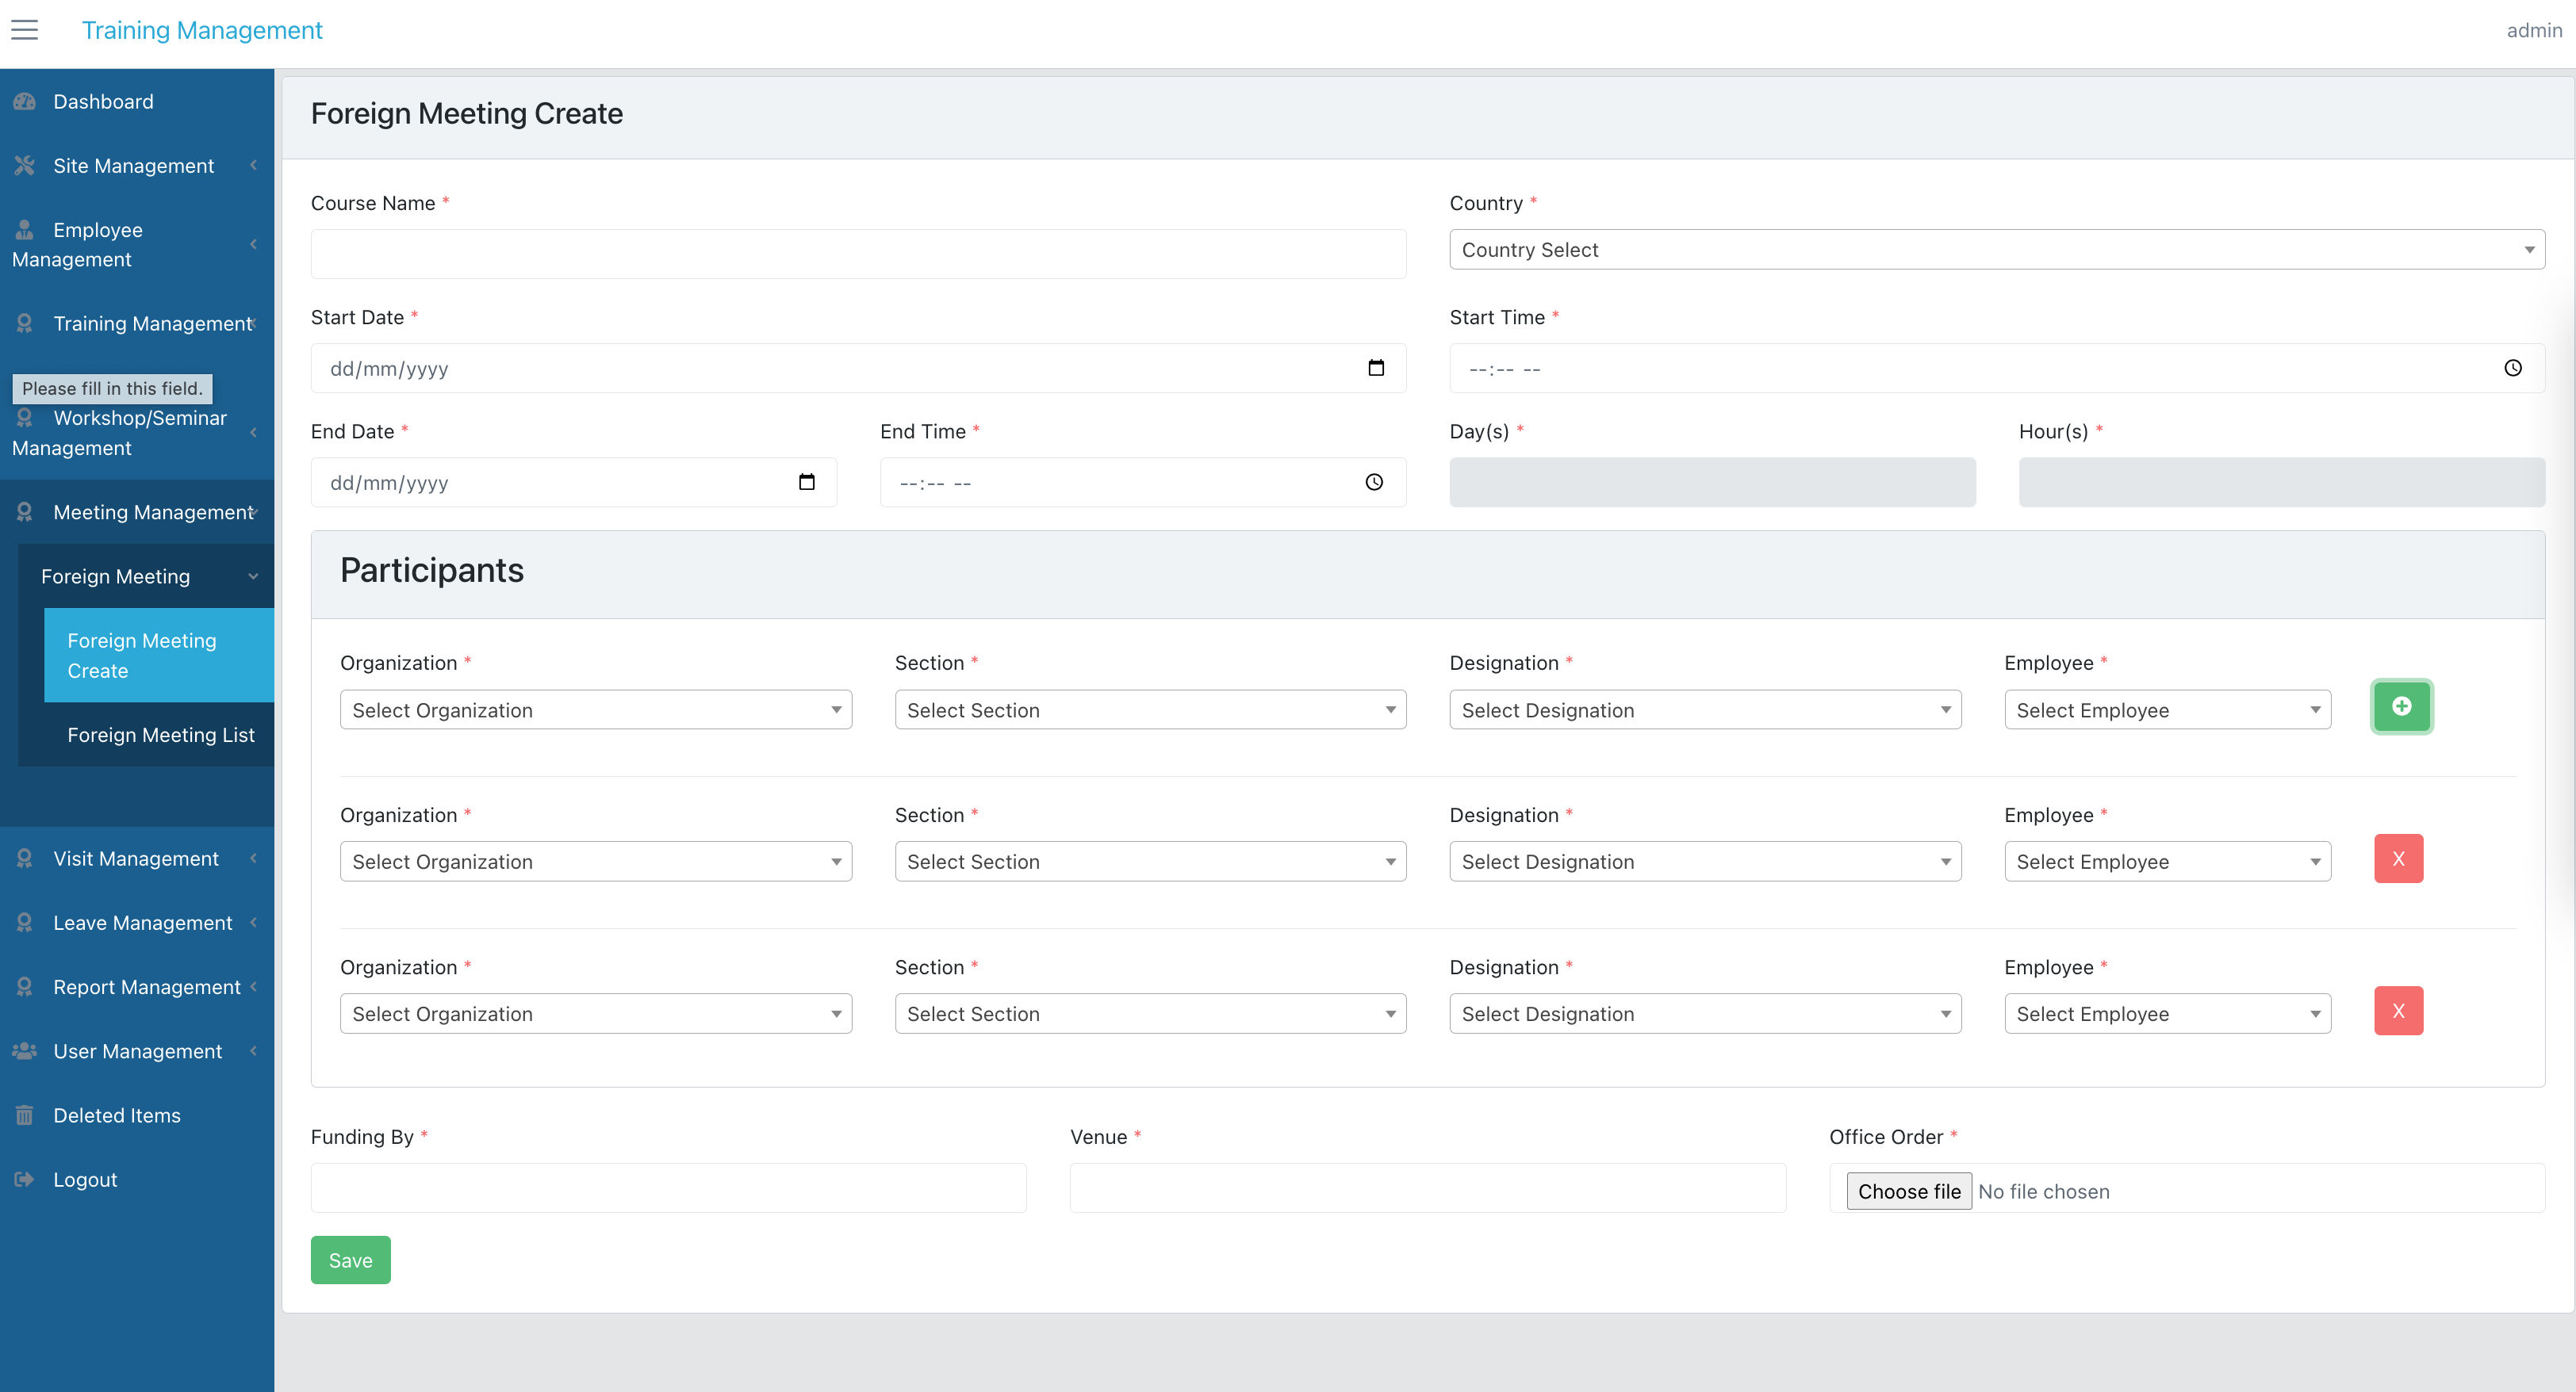Toggle the hamburger sidebar menu icon
The width and height of the screenshot is (2576, 1392).
point(24,30)
